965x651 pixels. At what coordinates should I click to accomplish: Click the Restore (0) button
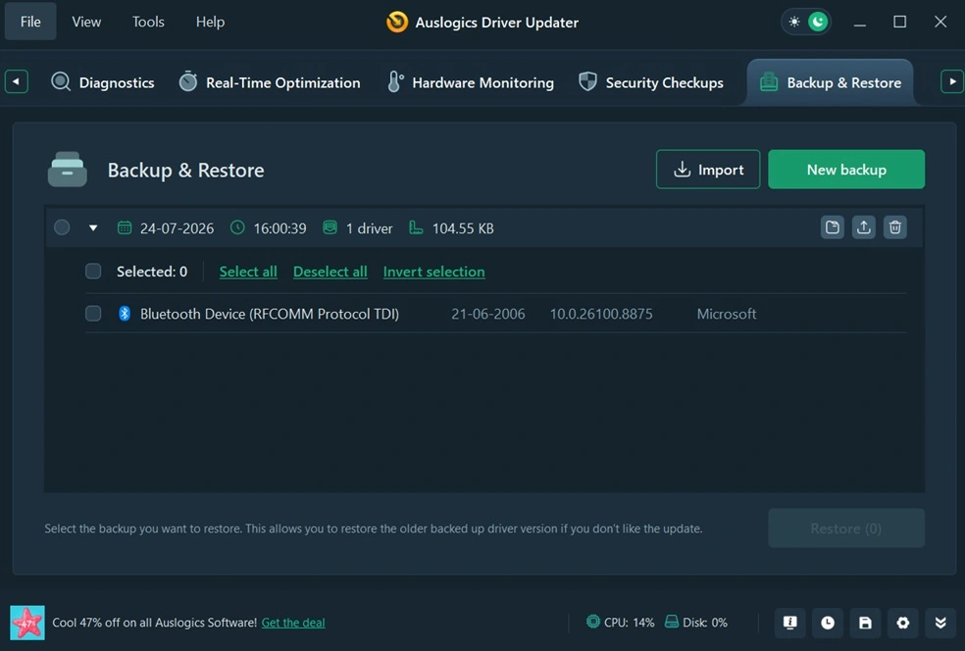(x=846, y=527)
